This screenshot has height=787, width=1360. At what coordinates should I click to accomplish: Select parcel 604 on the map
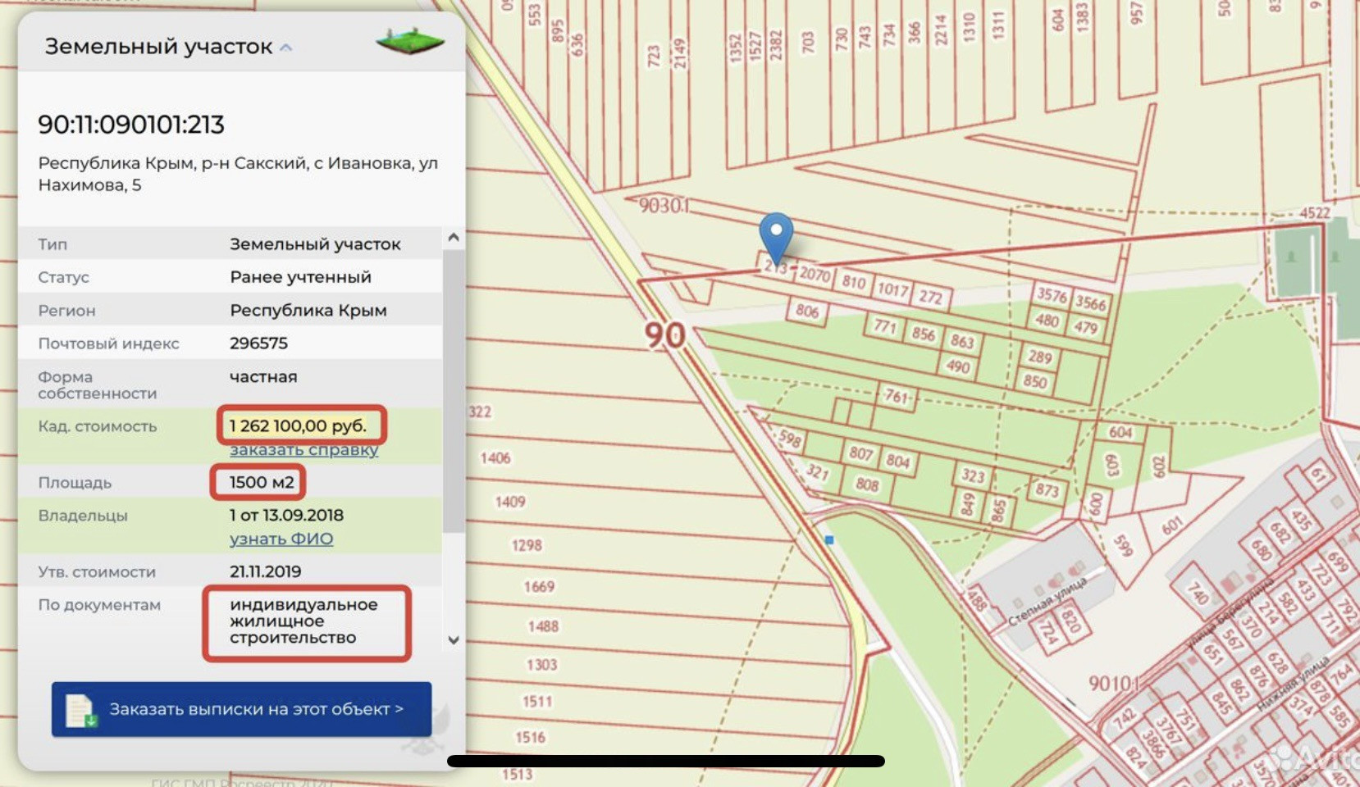tap(1120, 432)
